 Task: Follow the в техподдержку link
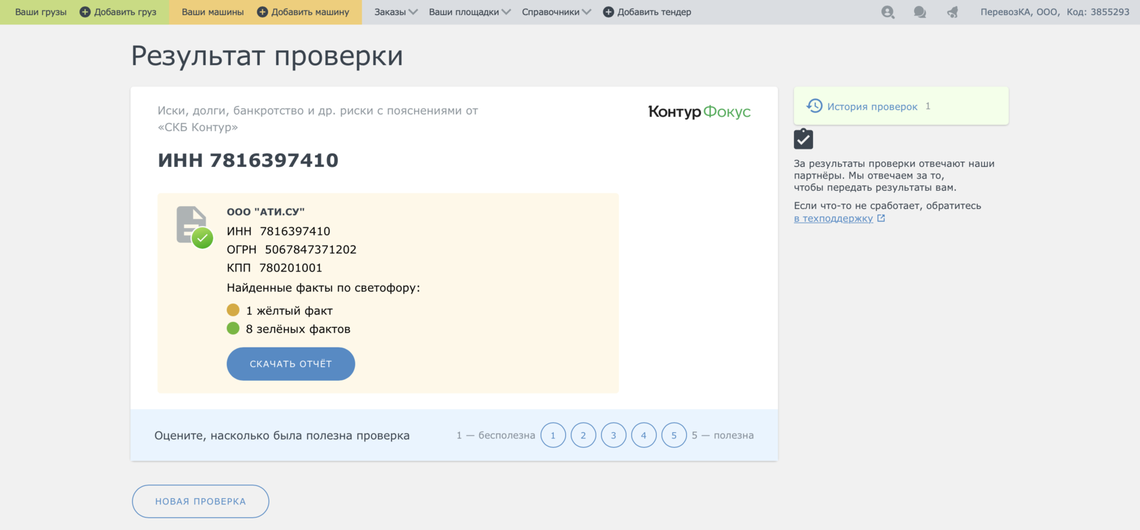point(833,219)
